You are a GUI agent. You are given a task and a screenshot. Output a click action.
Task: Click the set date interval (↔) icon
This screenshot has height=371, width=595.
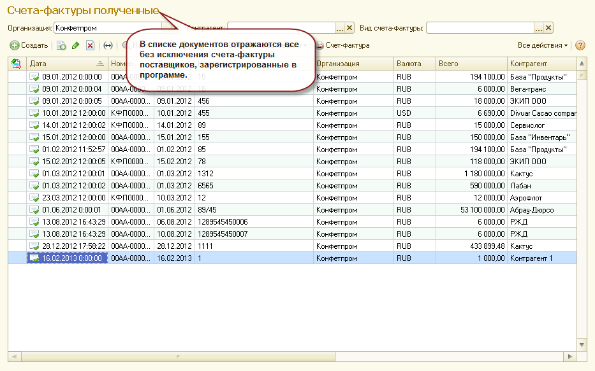tap(108, 45)
